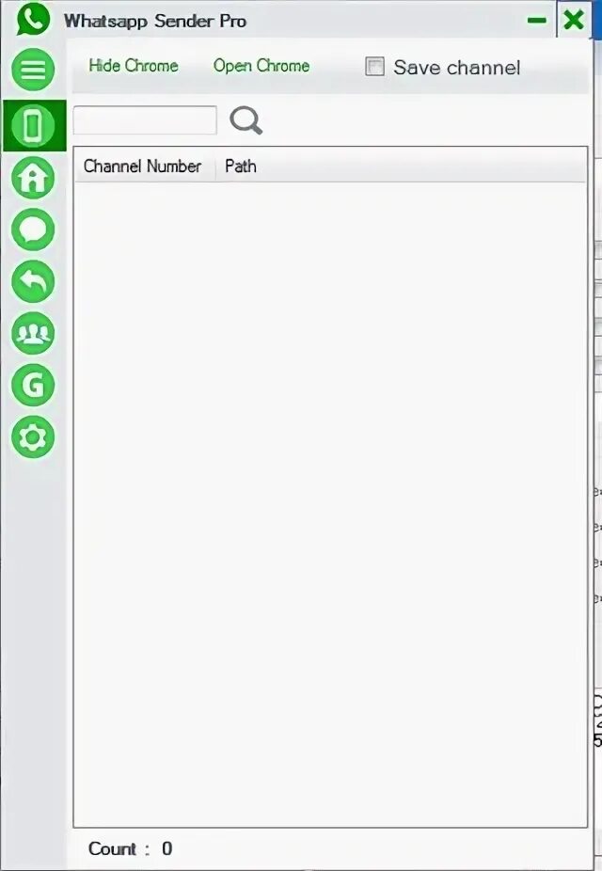Open the chat bubble message icon
Viewport: 602px width, 871px height.
click(33, 230)
